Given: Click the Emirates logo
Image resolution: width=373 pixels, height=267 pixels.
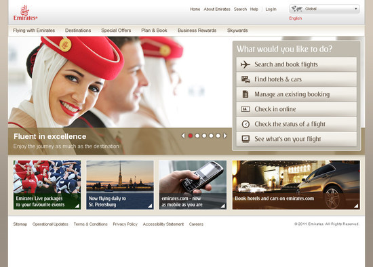Looking at the screenshot, I should click(25, 13).
